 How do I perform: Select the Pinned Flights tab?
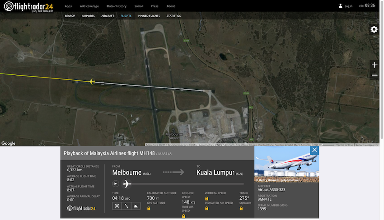click(x=149, y=16)
